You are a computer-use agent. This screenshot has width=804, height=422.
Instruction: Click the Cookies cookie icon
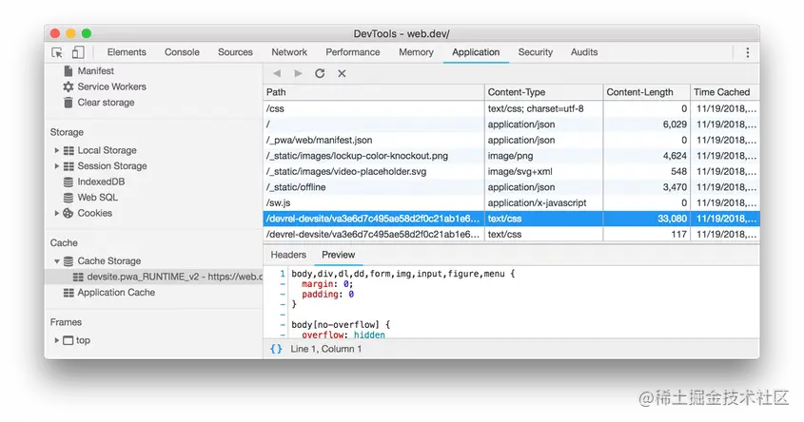pos(69,213)
